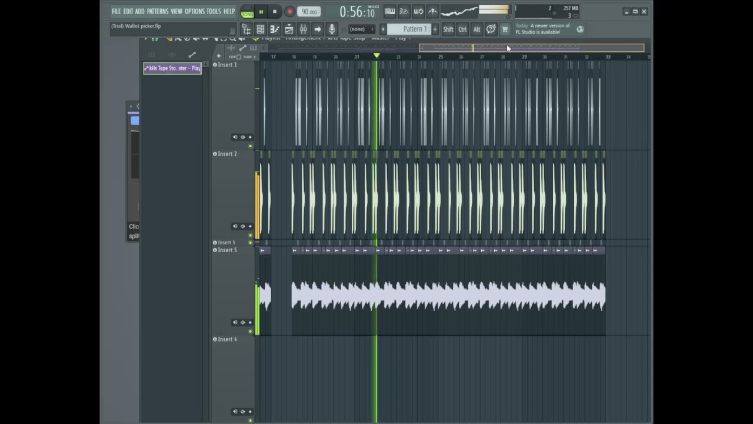Toggle the Alt key button

click(x=477, y=29)
